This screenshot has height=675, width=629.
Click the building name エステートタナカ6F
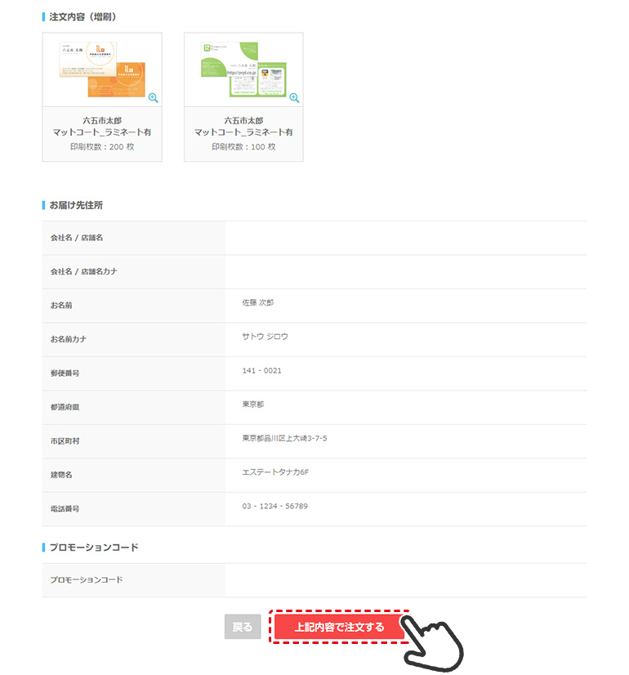coord(275,472)
